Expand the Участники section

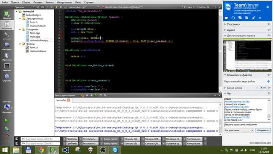tap(225, 24)
